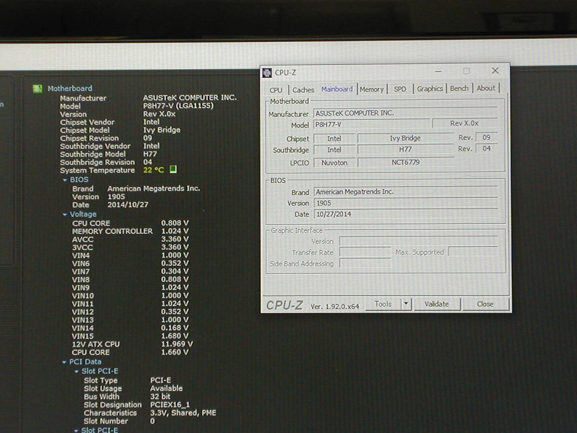Image resolution: width=577 pixels, height=433 pixels.
Task: Collapse the PCI Data section
Action: [64, 362]
